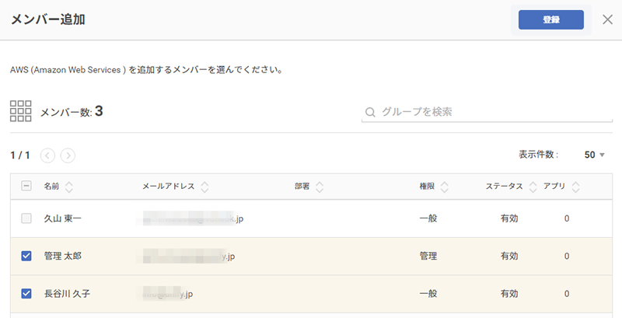This screenshot has width=622, height=318.
Task: Click the 部署 column header text
Action: point(302,186)
